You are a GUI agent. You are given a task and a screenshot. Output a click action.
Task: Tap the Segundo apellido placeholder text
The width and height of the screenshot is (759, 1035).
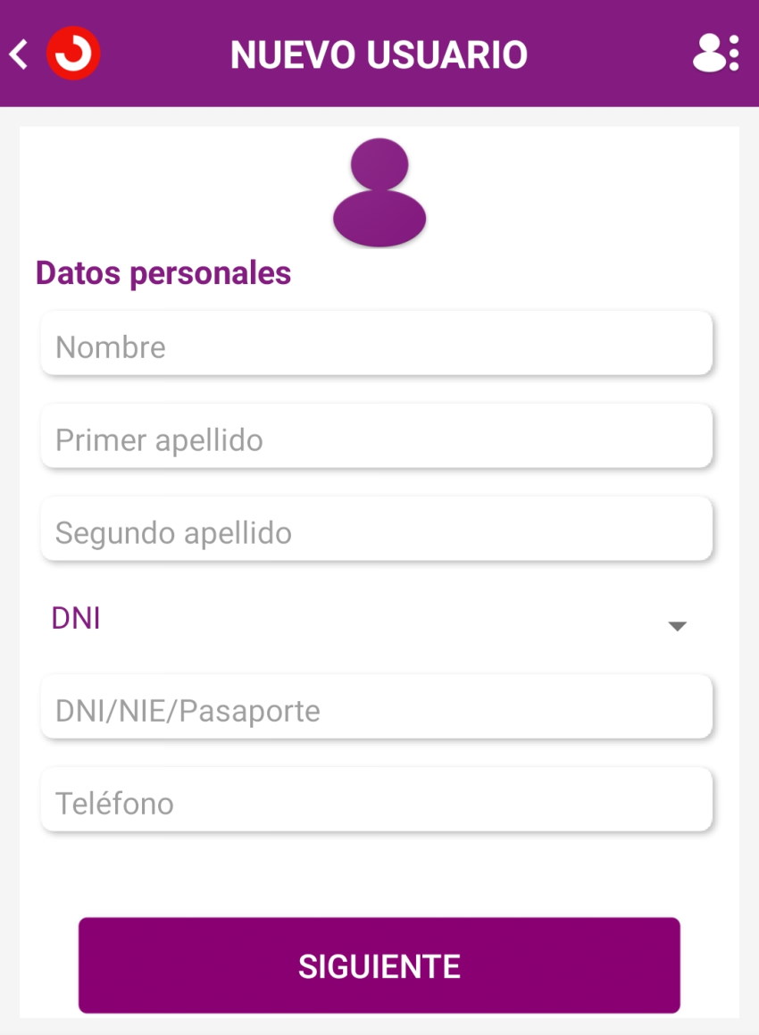pos(173,533)
